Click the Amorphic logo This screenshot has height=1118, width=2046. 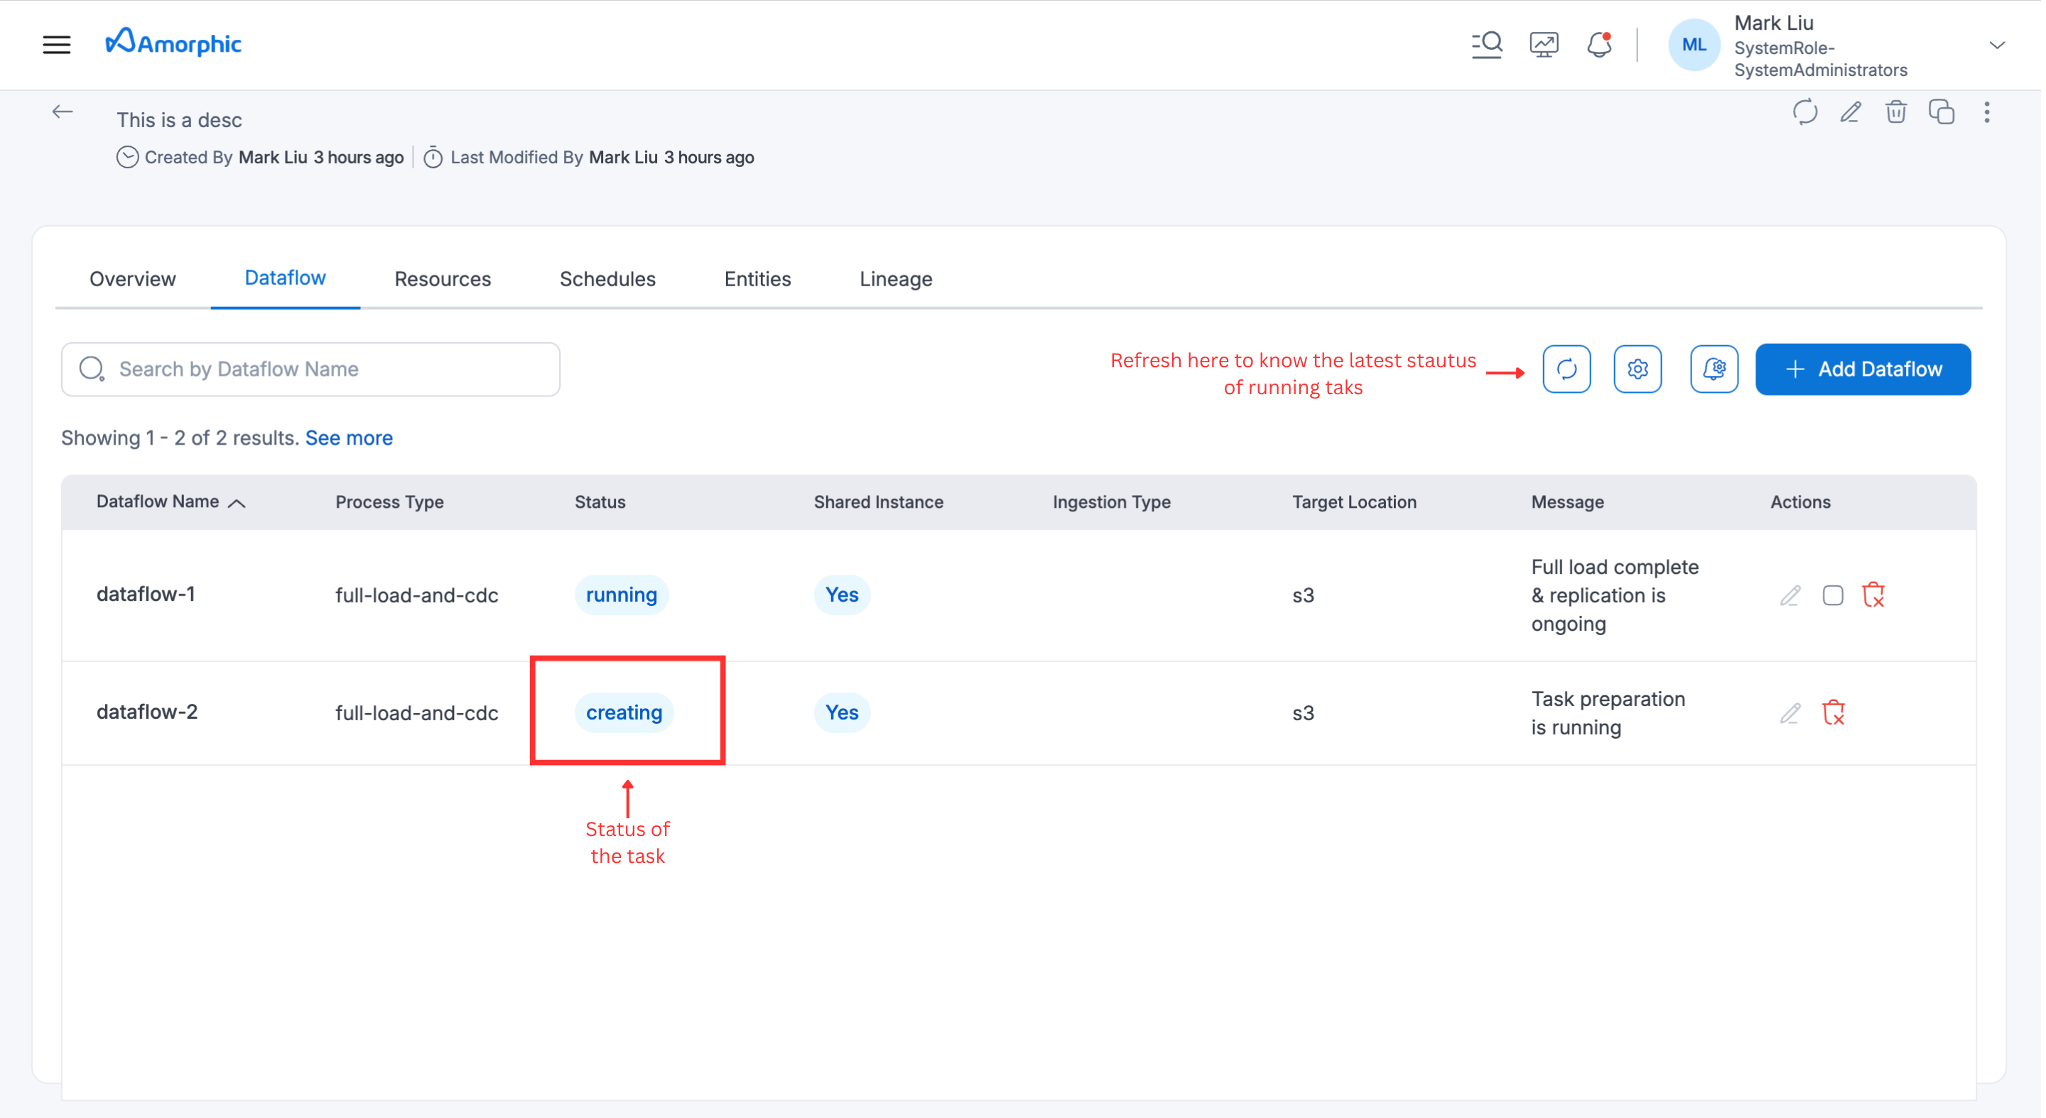pos(173,43)
